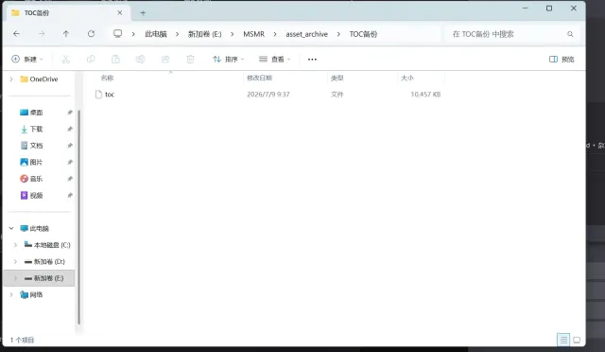
Task: Open 桌面 in quick access
Action: coord(36,113)
